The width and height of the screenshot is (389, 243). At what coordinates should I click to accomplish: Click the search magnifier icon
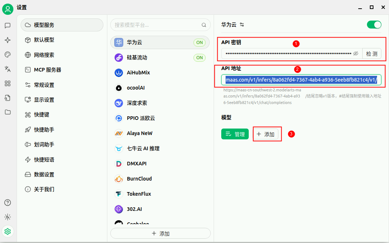point(204,25)
